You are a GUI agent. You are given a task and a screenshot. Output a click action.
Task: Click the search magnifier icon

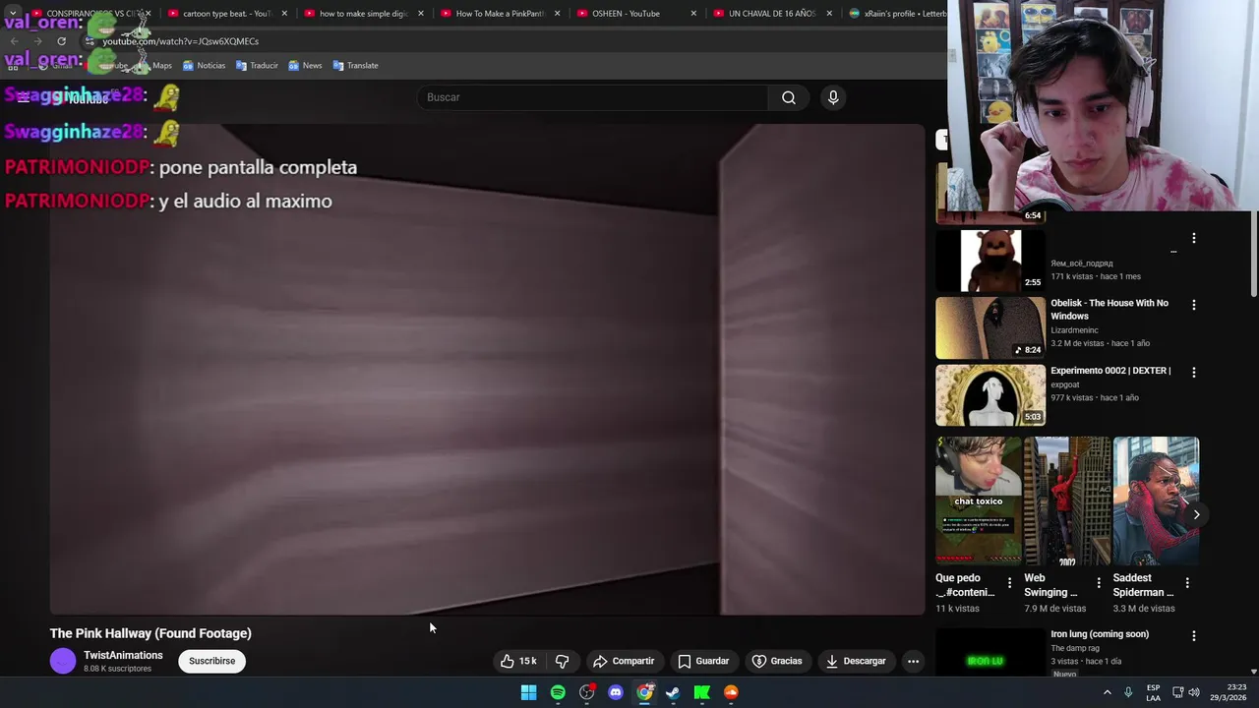(788, 97)
